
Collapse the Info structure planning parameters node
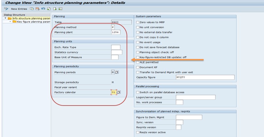coord(5,18)
